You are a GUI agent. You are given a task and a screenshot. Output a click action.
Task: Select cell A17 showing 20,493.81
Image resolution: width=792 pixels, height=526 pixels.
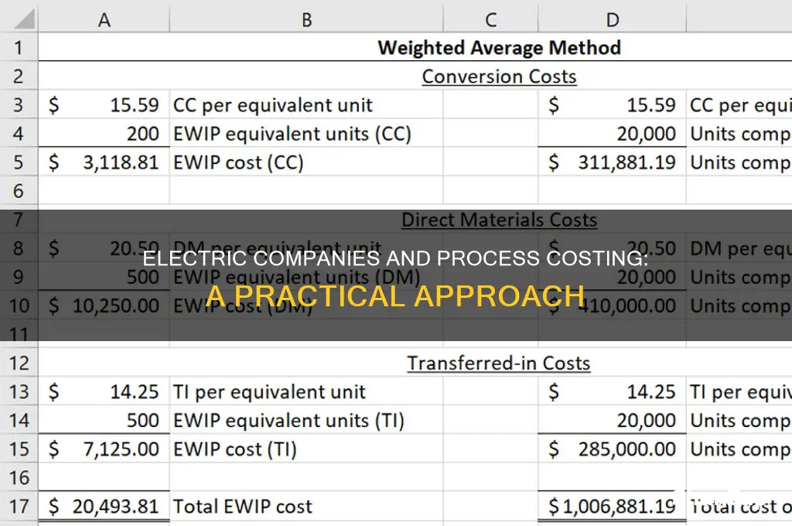coord(104,507)
